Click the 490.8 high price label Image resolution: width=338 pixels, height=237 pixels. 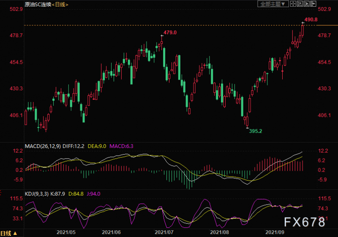311,19
